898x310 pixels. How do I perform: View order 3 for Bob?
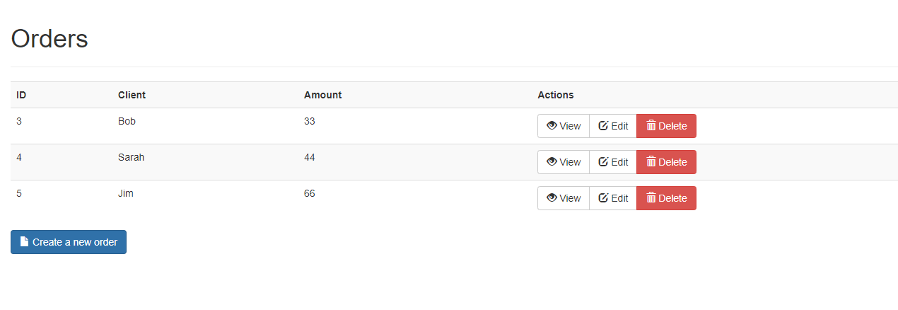click(x=564, y=126)
